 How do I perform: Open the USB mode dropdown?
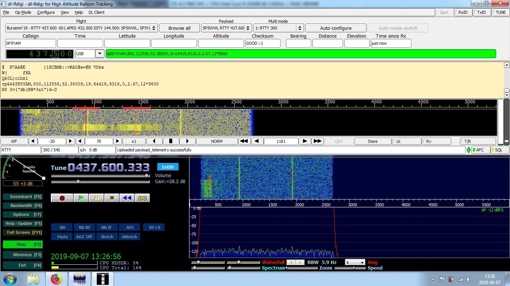100,54
